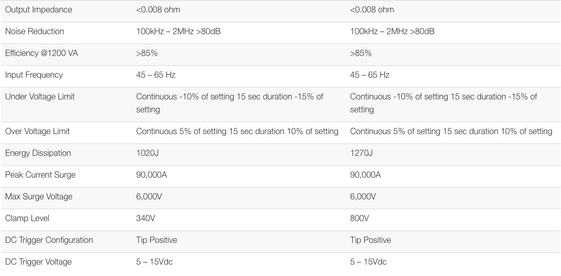Click the Under Voltage Limit label
Viewport: 561px width, 276px height.
click(x=40, y=97)
